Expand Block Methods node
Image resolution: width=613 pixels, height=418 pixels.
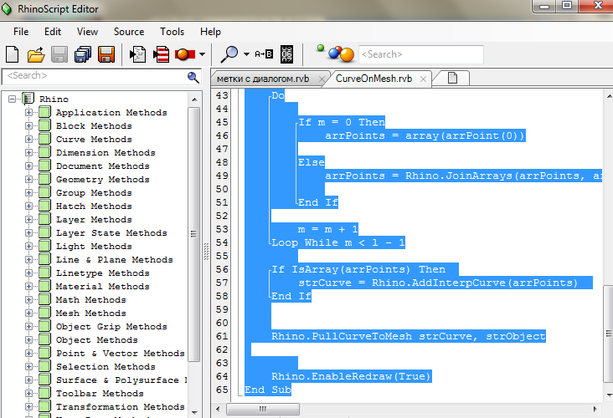tap(28, 125)
